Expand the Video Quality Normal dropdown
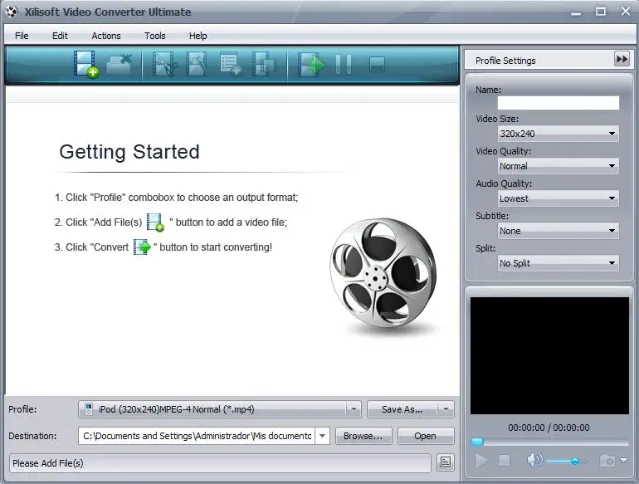 612,166
